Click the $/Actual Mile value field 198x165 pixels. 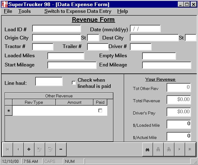tap(179, 136)
